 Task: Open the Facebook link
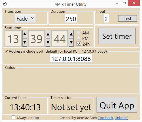coord(106,118)
